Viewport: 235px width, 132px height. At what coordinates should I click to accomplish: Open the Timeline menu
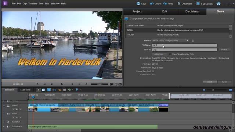click(33, 4)
